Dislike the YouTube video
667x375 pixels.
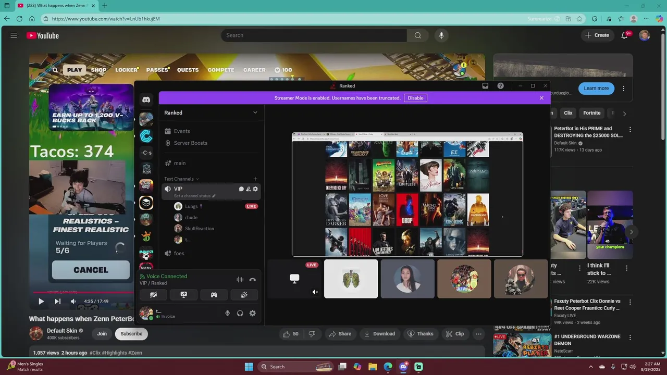312,334
